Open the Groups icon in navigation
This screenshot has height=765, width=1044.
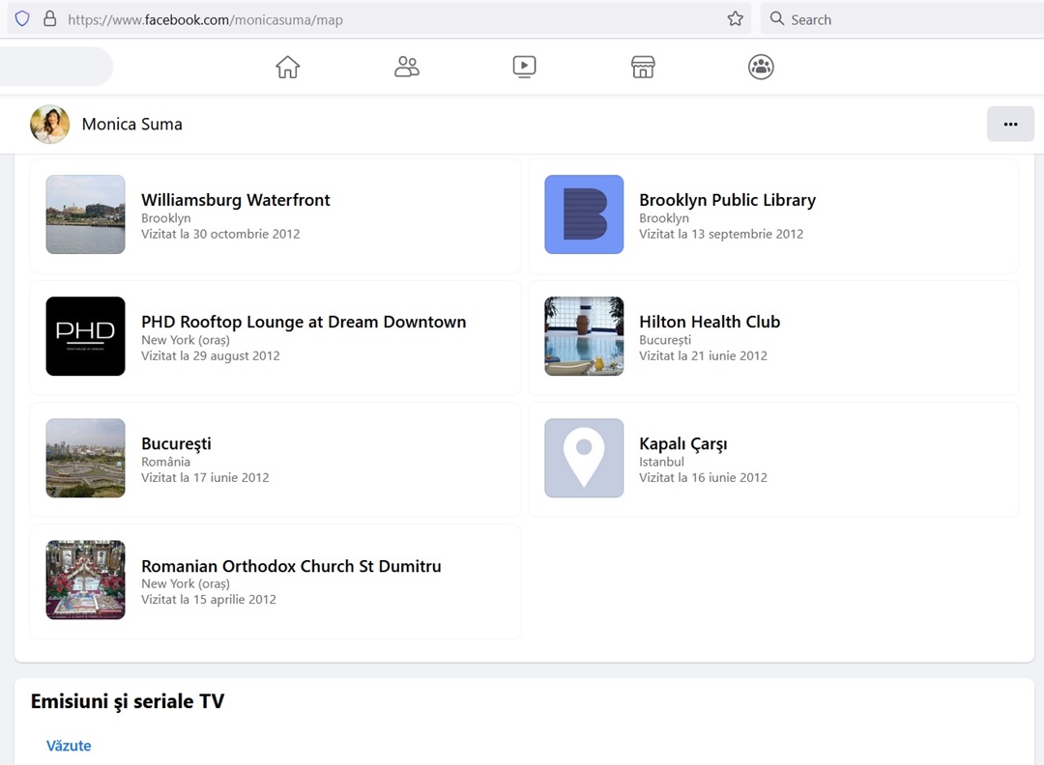point(761,67)
